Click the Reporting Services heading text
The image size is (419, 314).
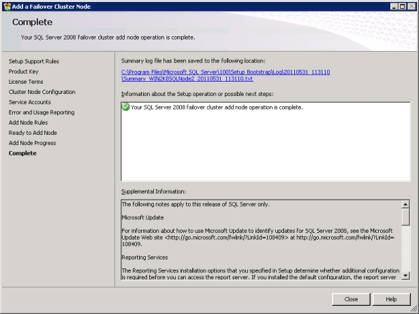click(x=144, y=257)
